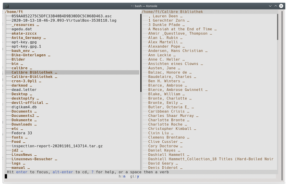Select dead.letter file

pos(24,89)
